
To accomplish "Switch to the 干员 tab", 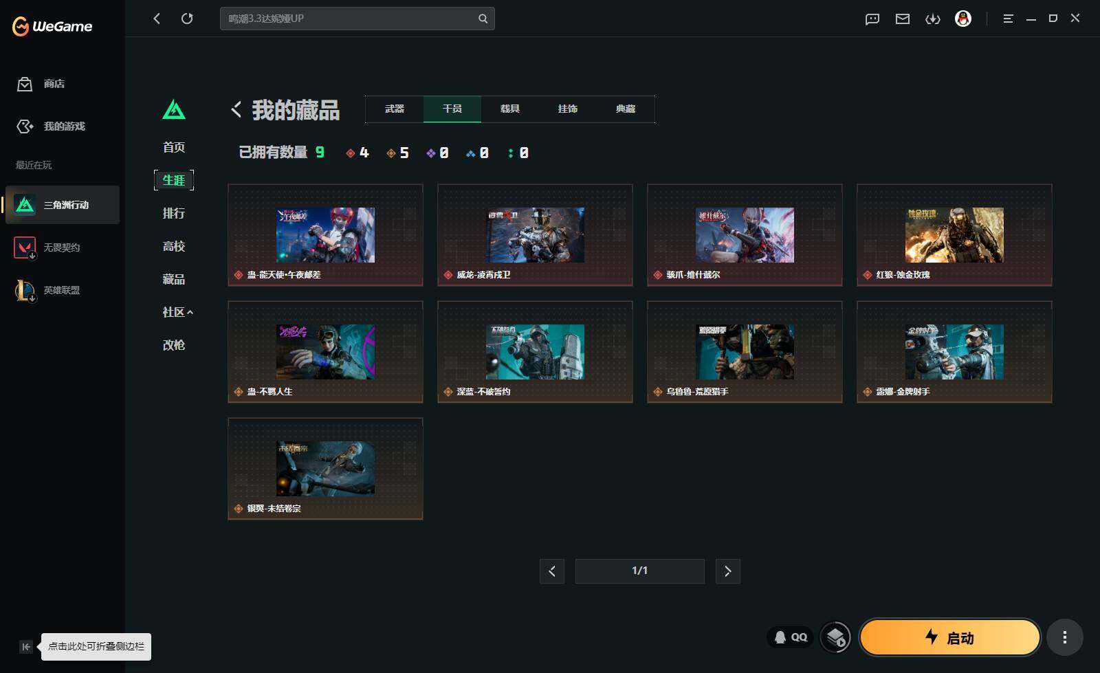I will [x=452, y=109].
